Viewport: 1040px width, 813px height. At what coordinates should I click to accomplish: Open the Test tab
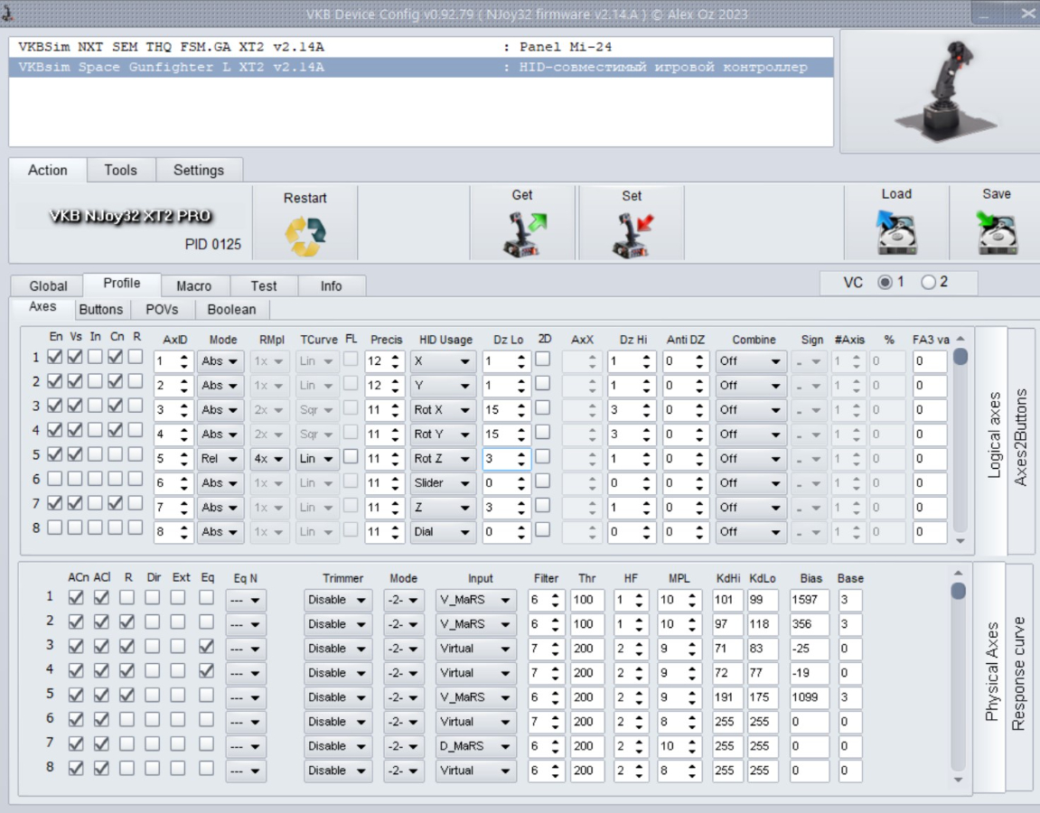tap(263, 285)
